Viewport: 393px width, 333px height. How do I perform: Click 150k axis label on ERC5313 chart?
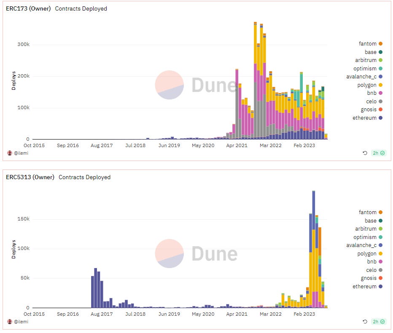[x=23, y=219]
